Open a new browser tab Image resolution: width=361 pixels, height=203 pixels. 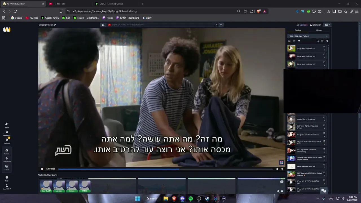click(x=142, y=4)
